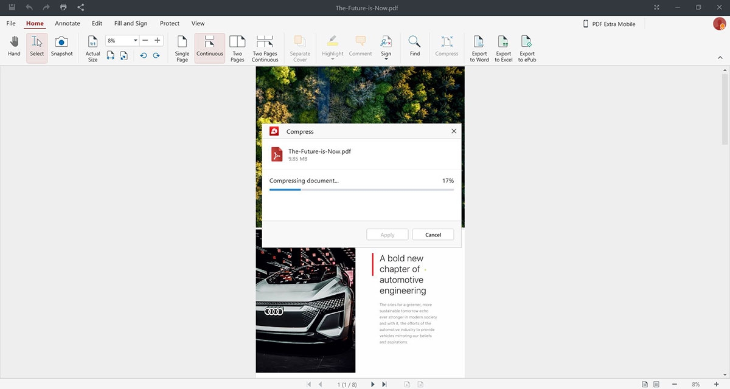This screenshot has height=389, width=730.
Task: Undo the last action
Action: coord(29,7)
